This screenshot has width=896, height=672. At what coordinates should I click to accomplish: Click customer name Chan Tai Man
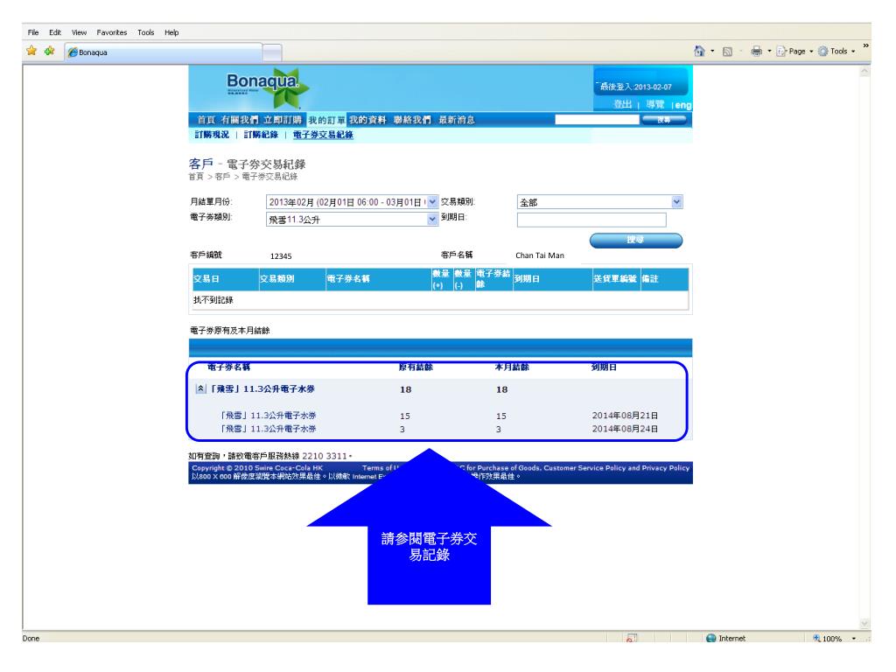pos(539,255)
